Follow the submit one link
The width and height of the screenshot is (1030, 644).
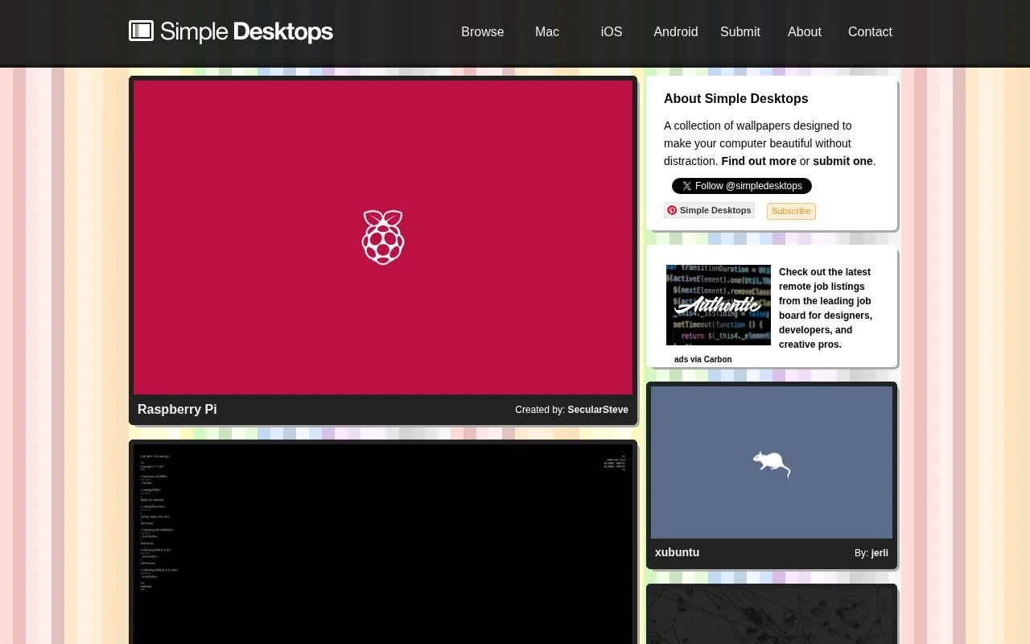(x=843, y=161)
